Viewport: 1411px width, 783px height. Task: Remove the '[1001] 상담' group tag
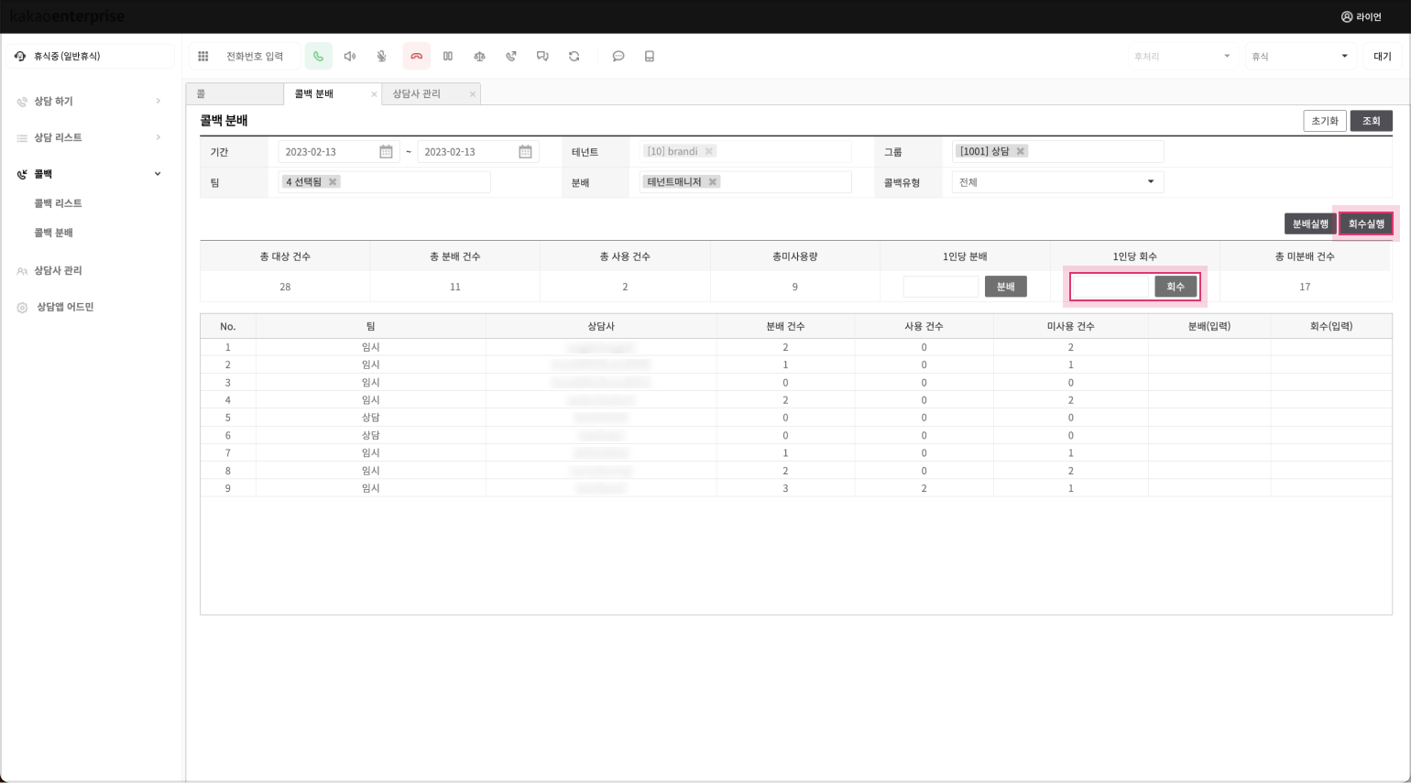[1021, 151]
